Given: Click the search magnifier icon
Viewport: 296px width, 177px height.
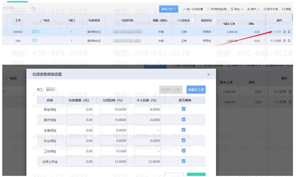Looking at the screenshot, I should coord(33,8).
